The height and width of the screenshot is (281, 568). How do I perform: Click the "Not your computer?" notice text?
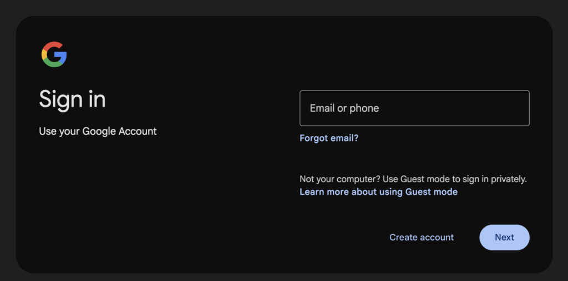[413, 179]
